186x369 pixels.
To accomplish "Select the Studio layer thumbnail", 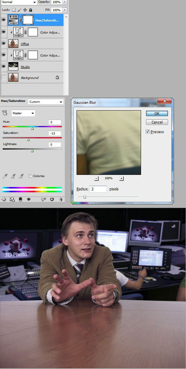I will 13,67.
